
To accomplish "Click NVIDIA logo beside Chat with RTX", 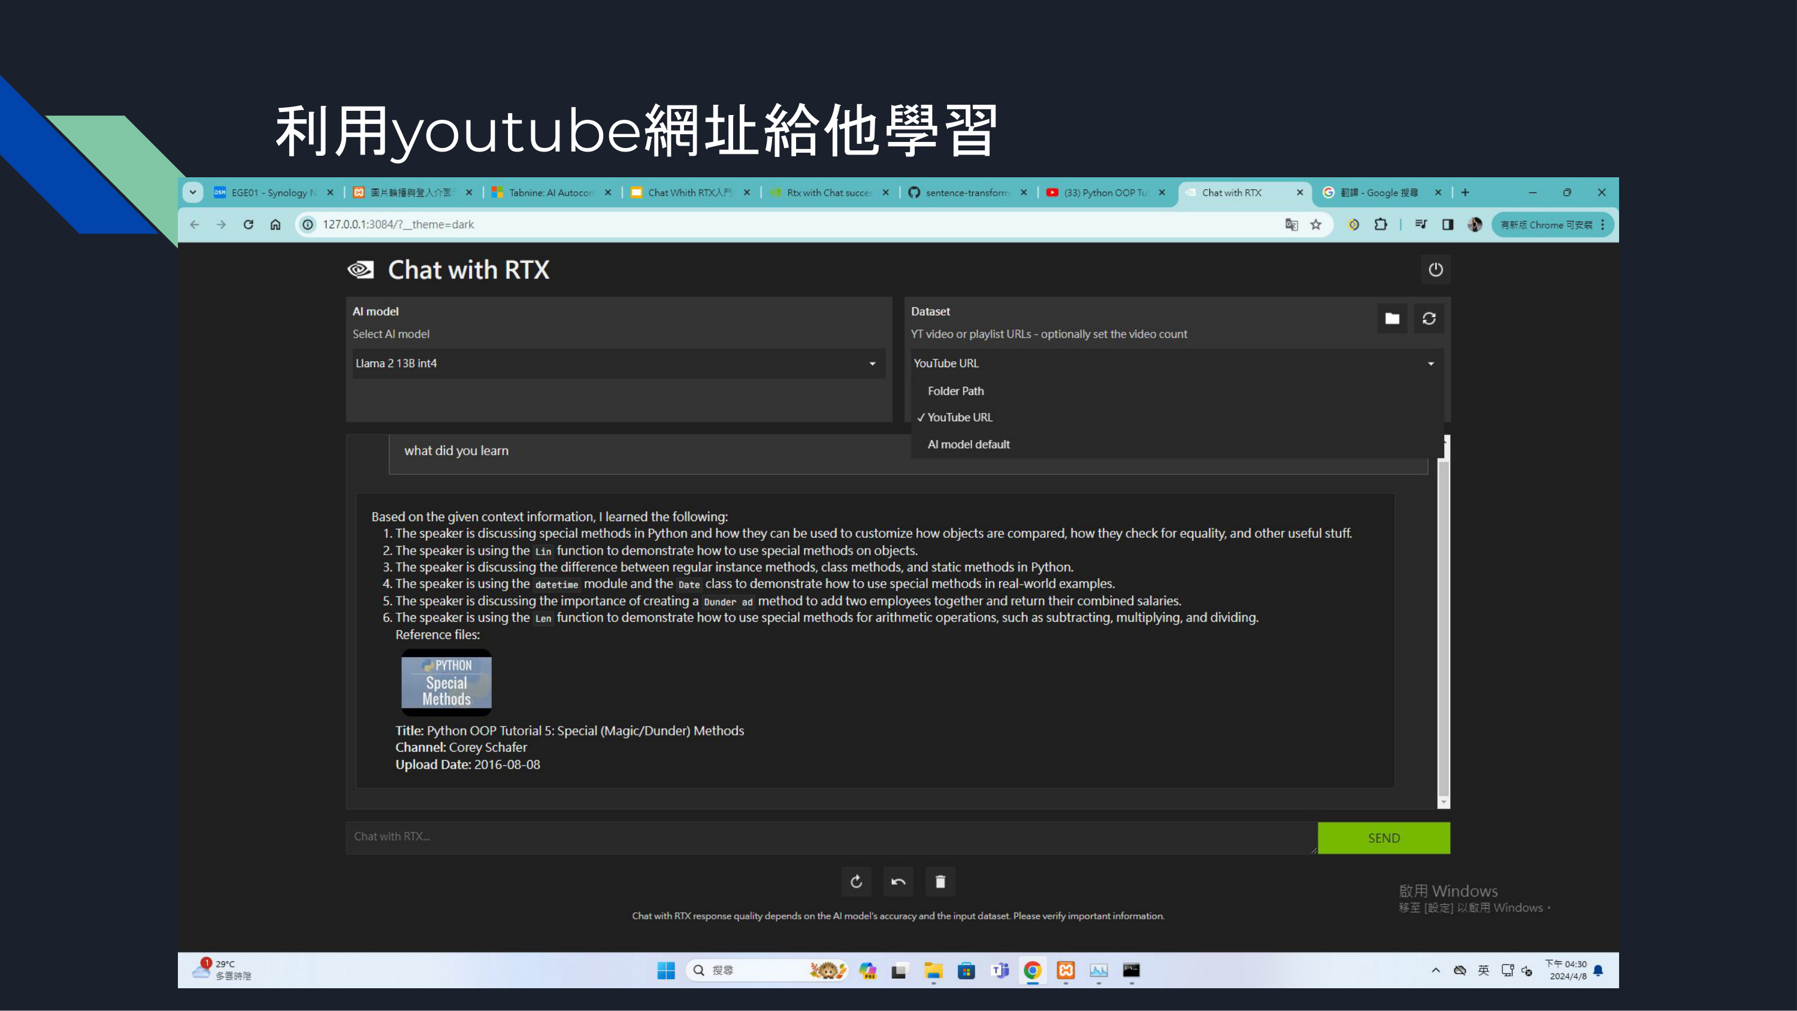I will click(361, 270).
